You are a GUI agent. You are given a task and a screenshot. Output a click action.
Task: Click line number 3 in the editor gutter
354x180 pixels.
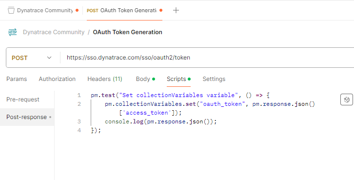[79, 122]
